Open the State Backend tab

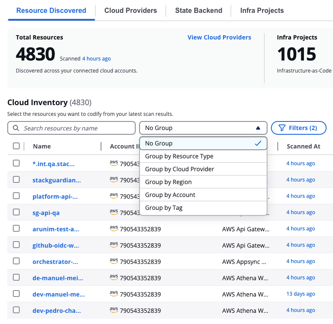coord(199,10)
